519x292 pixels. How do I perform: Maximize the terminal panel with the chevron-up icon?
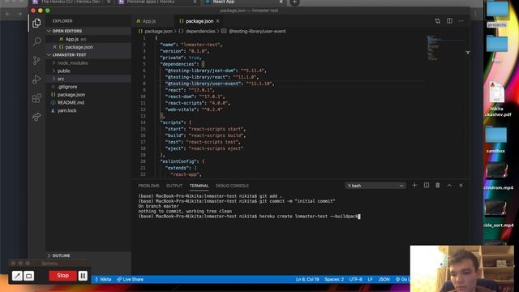click(449, 186)
